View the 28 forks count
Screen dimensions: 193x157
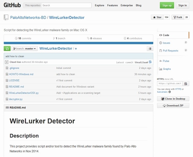[x=186, y=17]
